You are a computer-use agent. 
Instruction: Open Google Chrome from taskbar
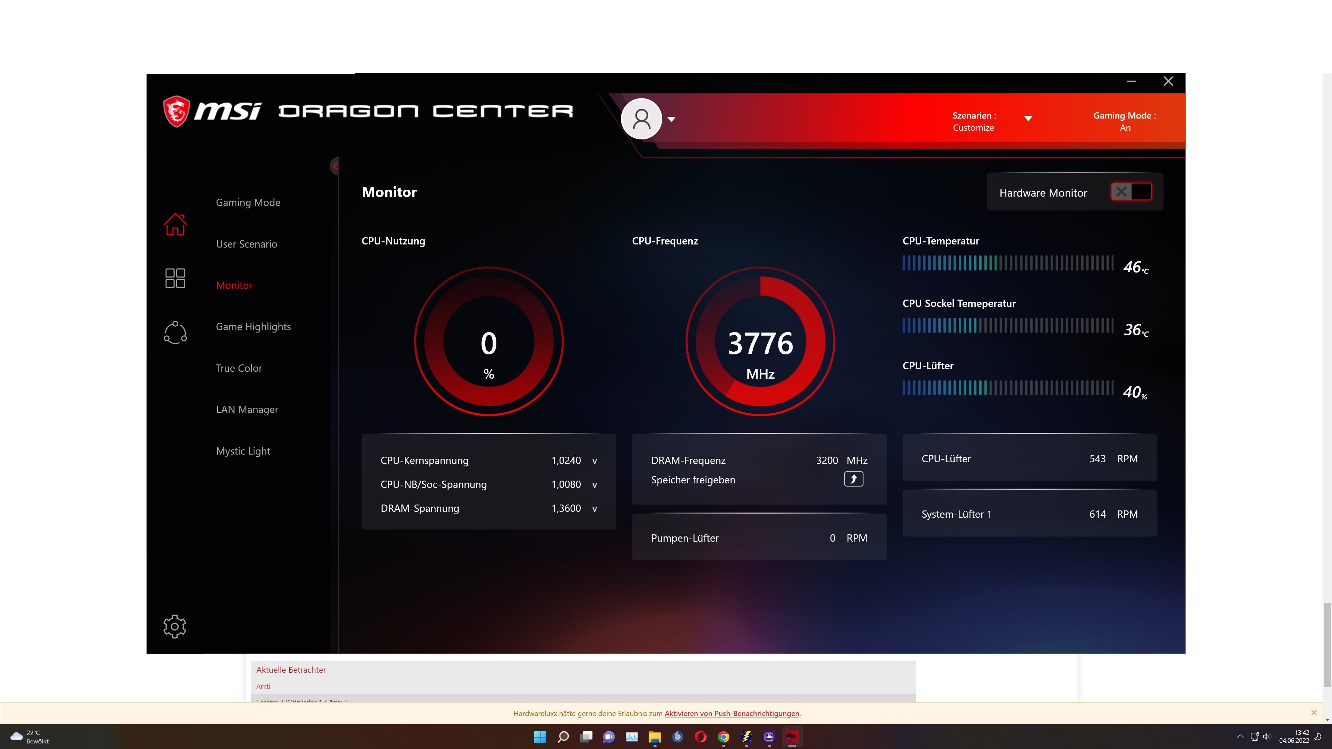tap(723, 737)
